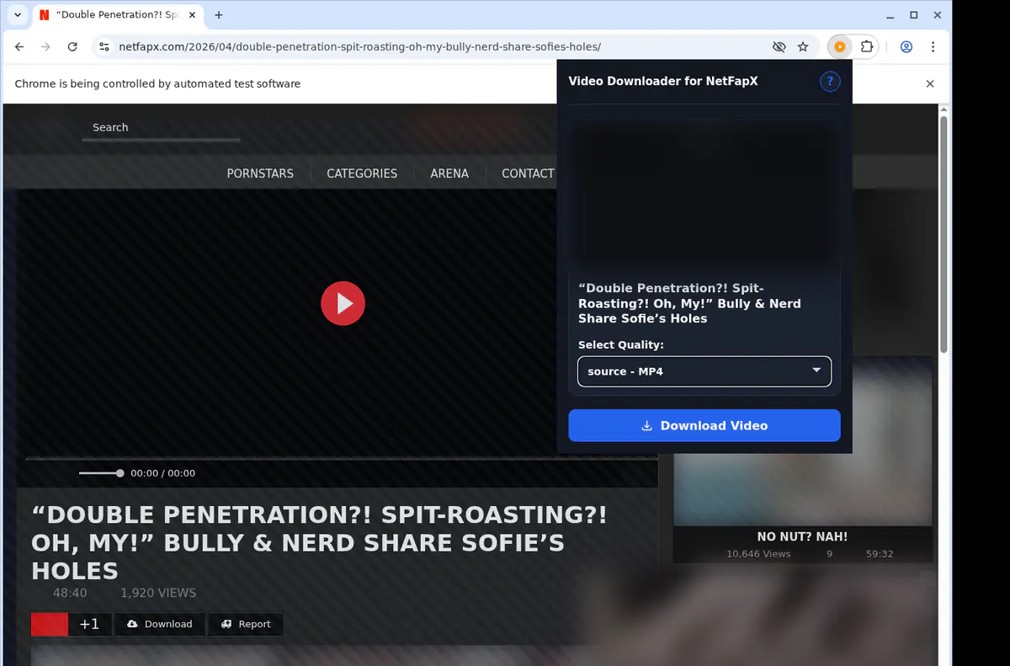Bookmark this page with the star icon
The image size is (1010, 666).
click(x=803, y=47)
